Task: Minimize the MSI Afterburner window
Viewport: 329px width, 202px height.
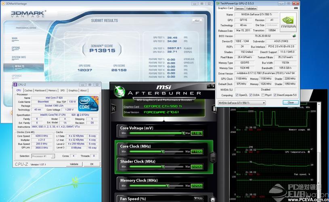Action: 209,86
